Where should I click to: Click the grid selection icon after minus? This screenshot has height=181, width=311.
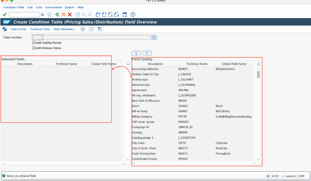point(100,29)
